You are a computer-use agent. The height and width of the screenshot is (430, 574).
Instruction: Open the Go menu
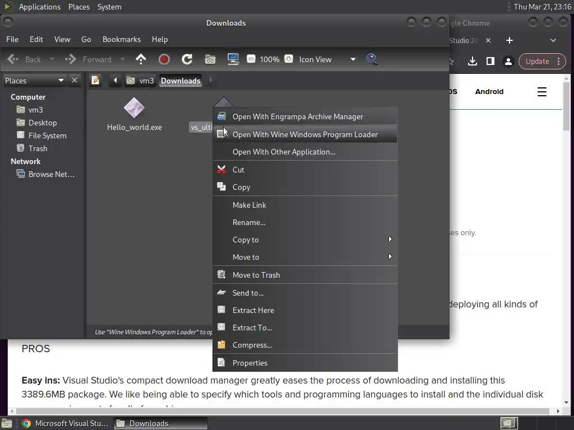click(86, 39)
